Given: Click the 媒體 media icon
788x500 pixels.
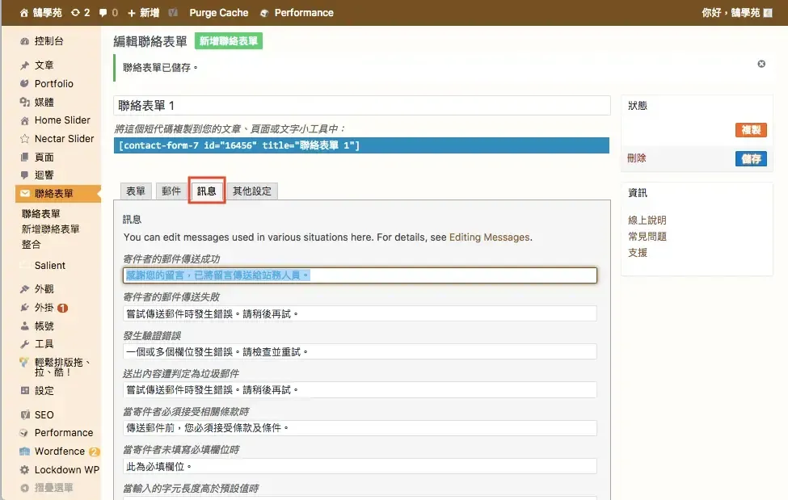Looking at the screenshot, I should tap(24, 102).
